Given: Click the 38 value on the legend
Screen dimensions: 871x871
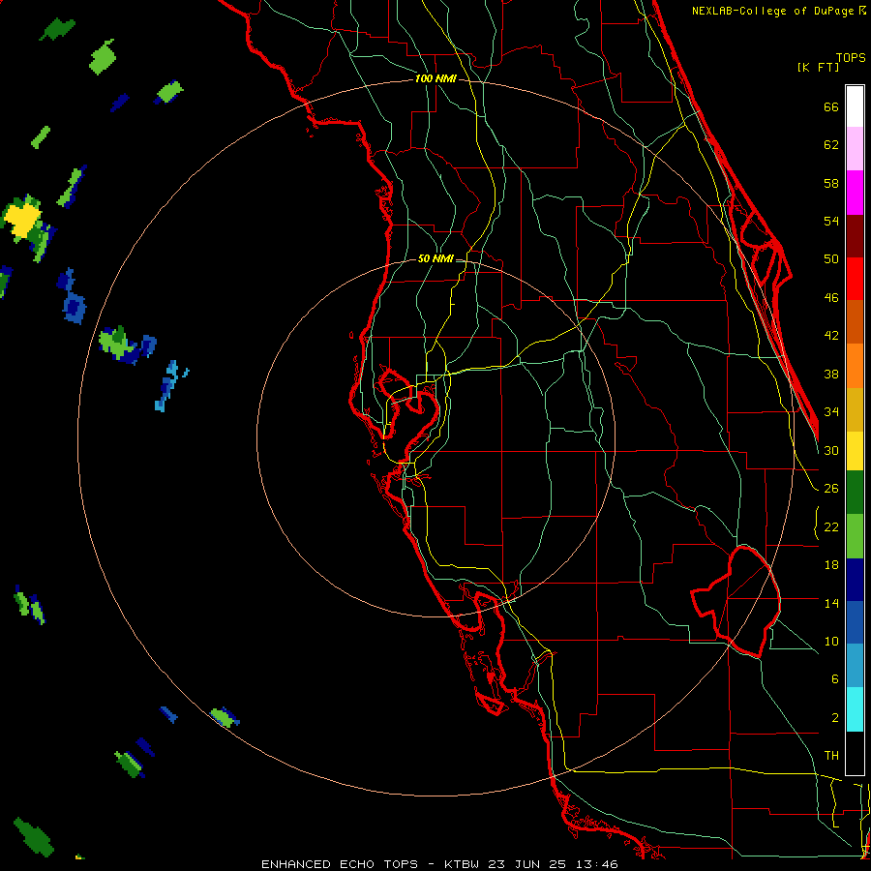Looking at the screenshot, I should [831, 374].
